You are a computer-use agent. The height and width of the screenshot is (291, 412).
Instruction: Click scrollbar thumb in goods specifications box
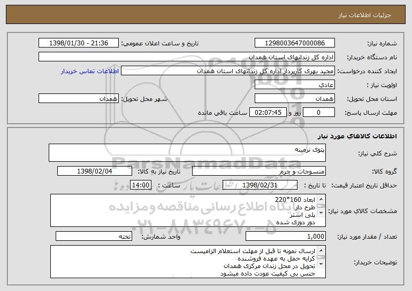(x=321, y=206)
